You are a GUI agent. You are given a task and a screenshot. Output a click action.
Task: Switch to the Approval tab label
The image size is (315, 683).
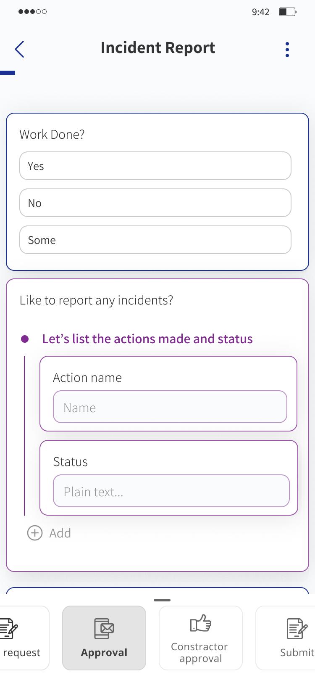click(104, 652)
